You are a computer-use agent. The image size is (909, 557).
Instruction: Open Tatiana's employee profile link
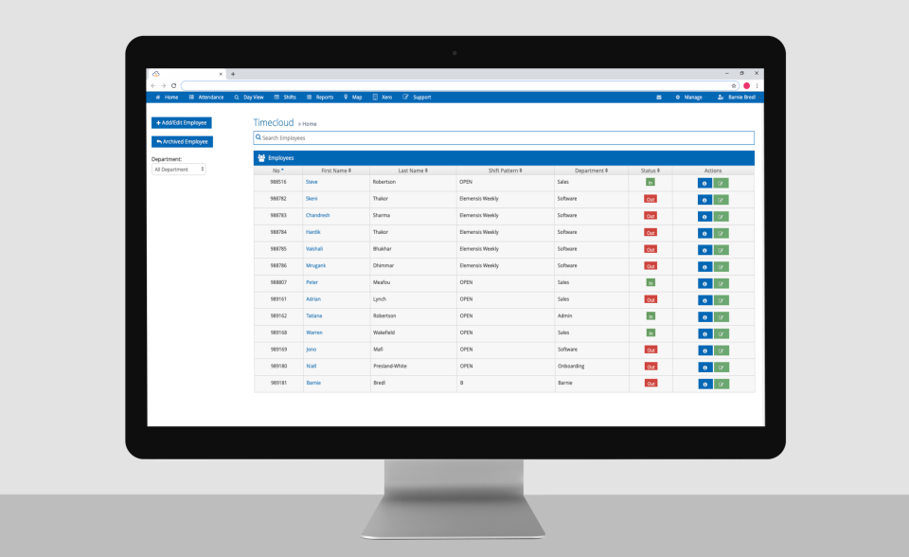(x=313, y=316)
